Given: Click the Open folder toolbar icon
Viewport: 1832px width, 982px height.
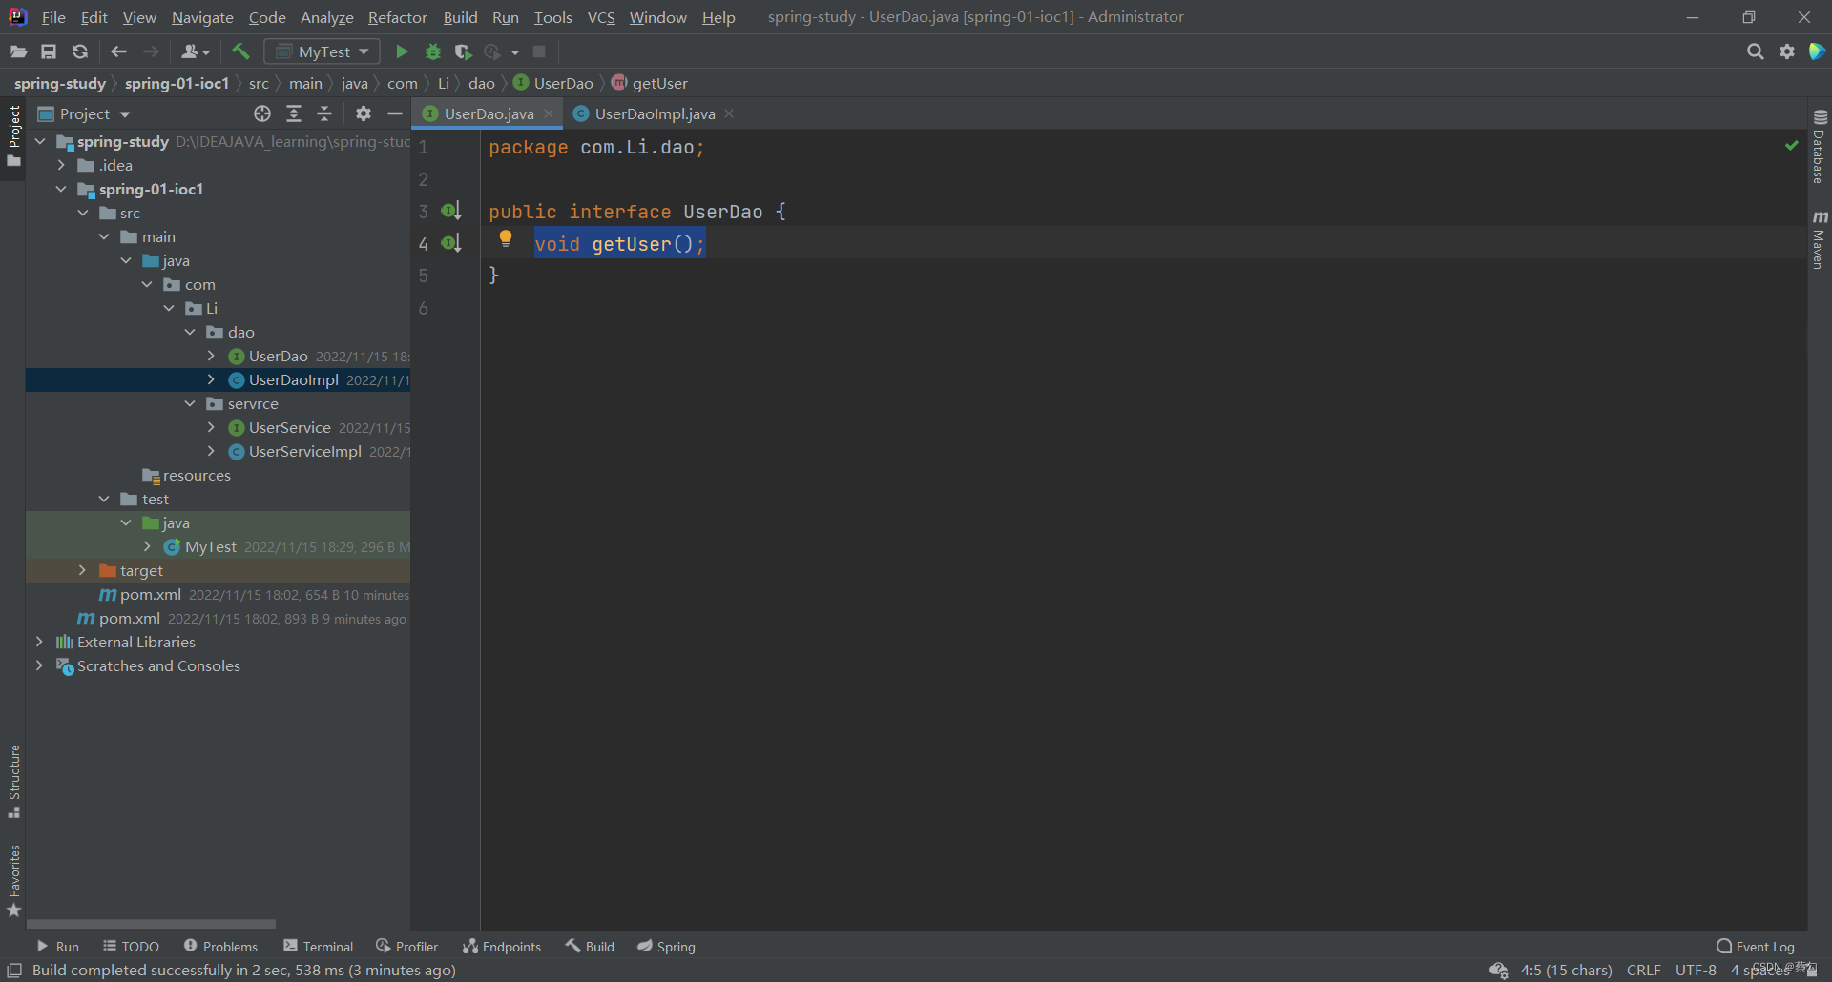Looking at the screenshot, I should click(x=18, y=51).
